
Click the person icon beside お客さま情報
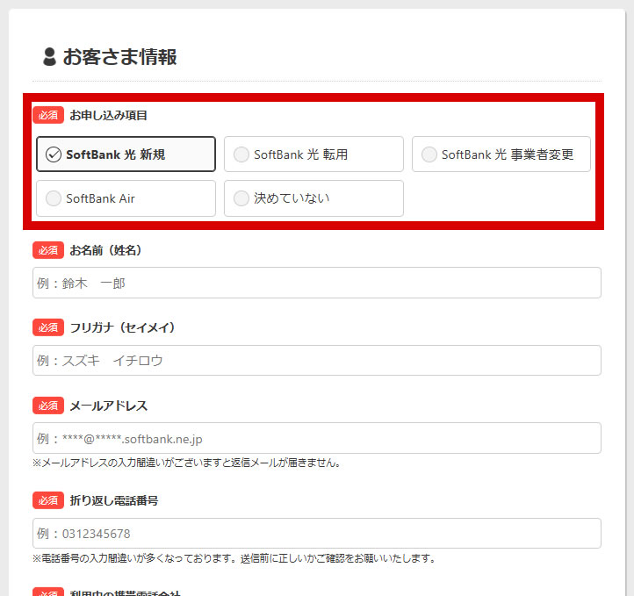tap(50, 57)
